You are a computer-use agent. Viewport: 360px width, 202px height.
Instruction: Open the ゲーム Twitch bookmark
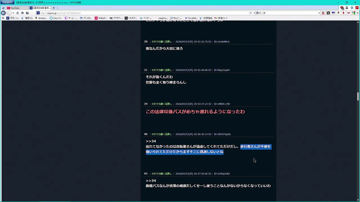coord(71,18)
